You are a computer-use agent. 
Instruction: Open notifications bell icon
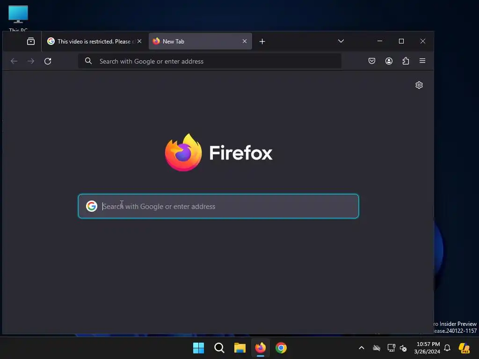tap(447, 348)
